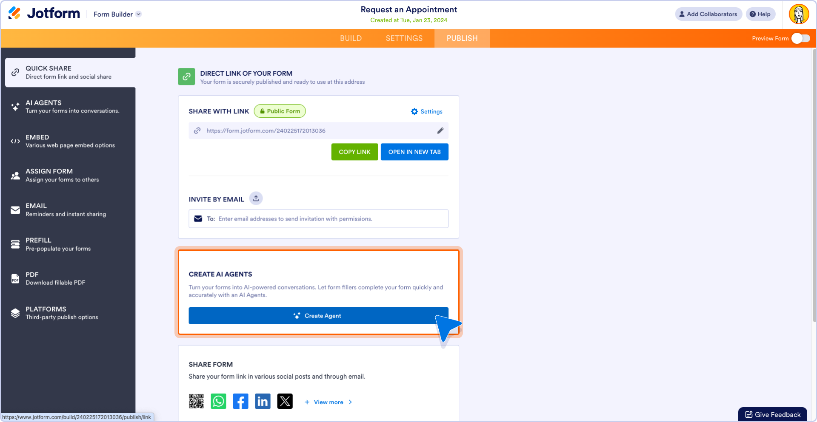Switch to the SETTINGS tab
Viewport: 817px width, 422px height.
[x=404, y=38]
